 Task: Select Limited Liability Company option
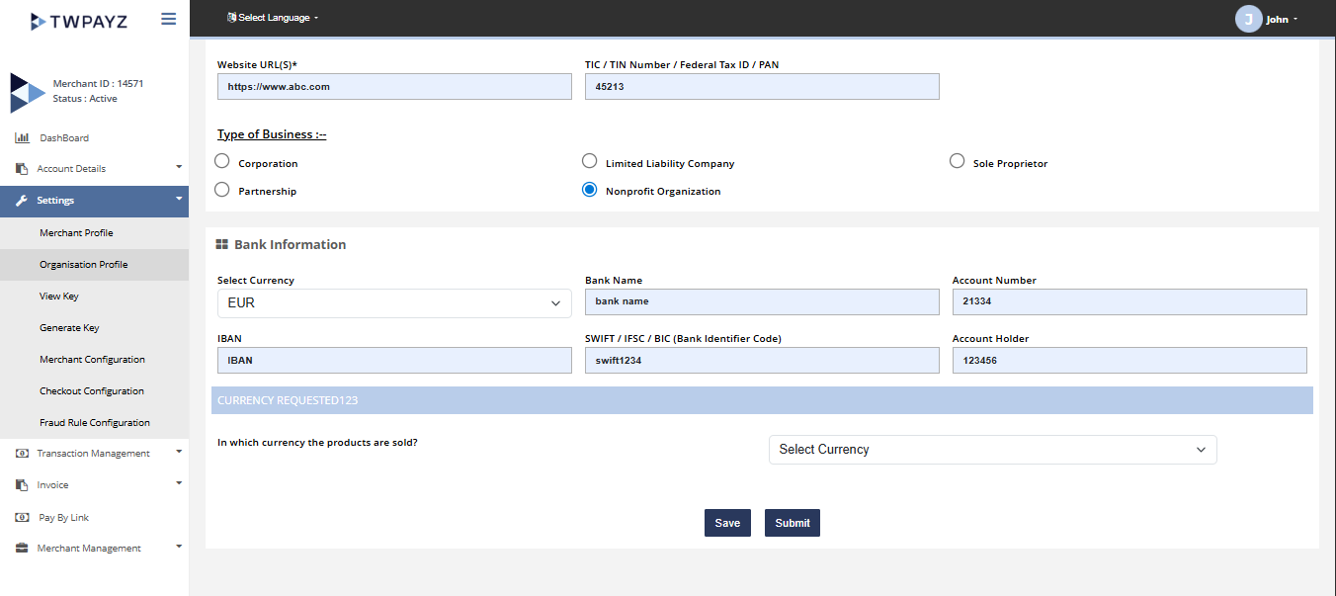589,162
